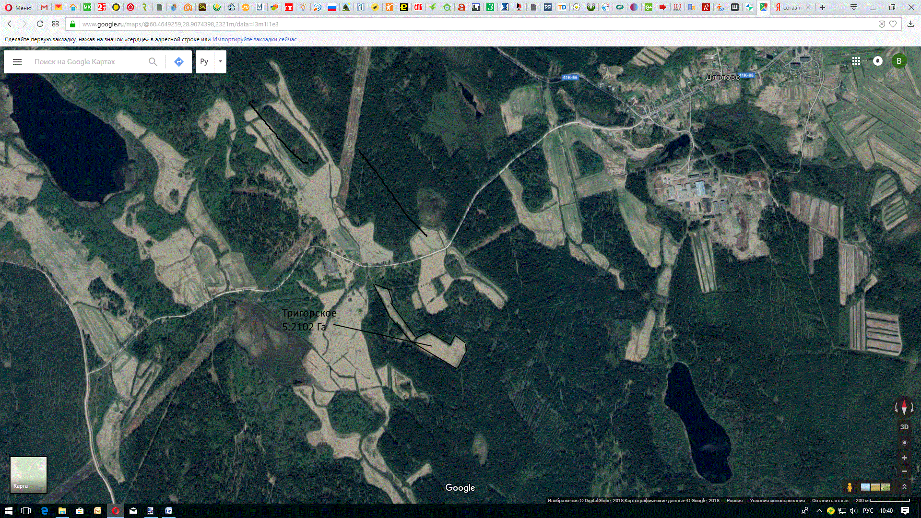The height and width of the screenshot is (518, 921).
Task: Select the google.ru/maps address bar URL
Action: click(180, 24)
